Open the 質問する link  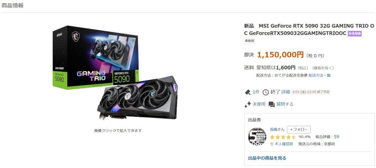click(x=285, y=104)
